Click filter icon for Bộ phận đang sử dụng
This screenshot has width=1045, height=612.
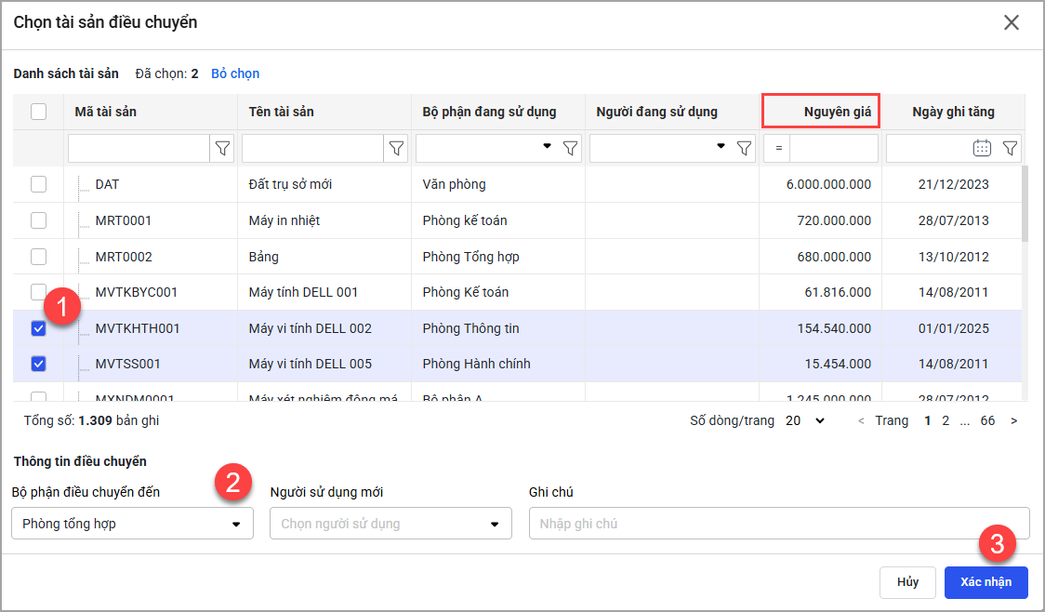(570, 148)
